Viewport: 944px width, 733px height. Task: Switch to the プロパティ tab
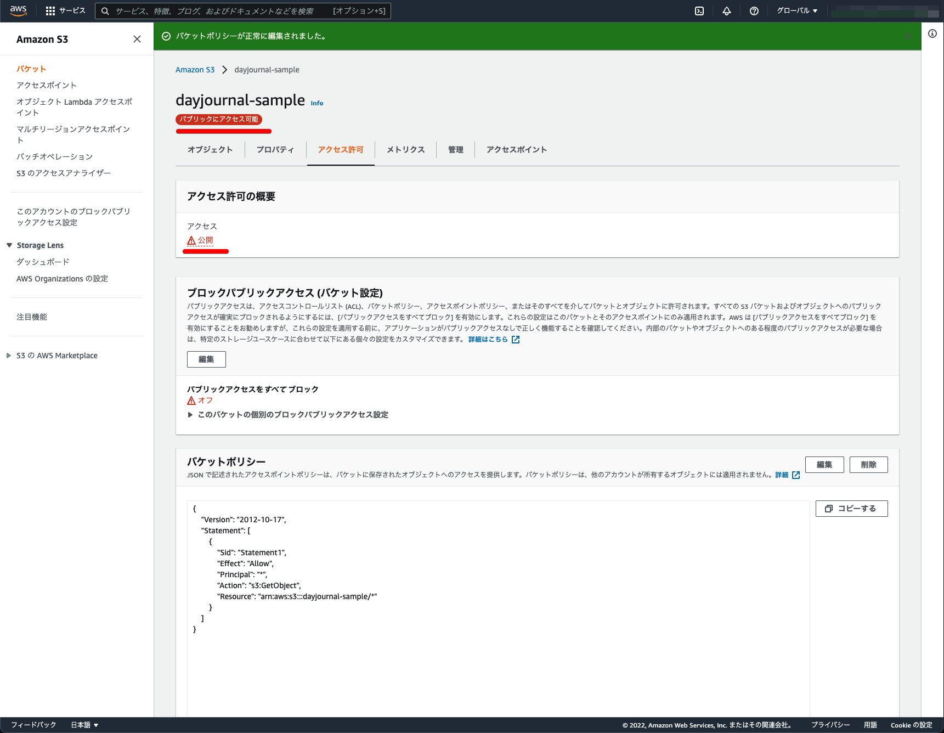(x=275, y=150)
